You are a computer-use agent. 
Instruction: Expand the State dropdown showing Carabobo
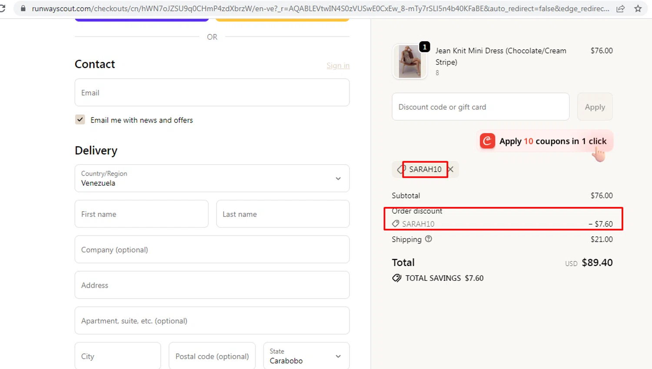[306, 356]
